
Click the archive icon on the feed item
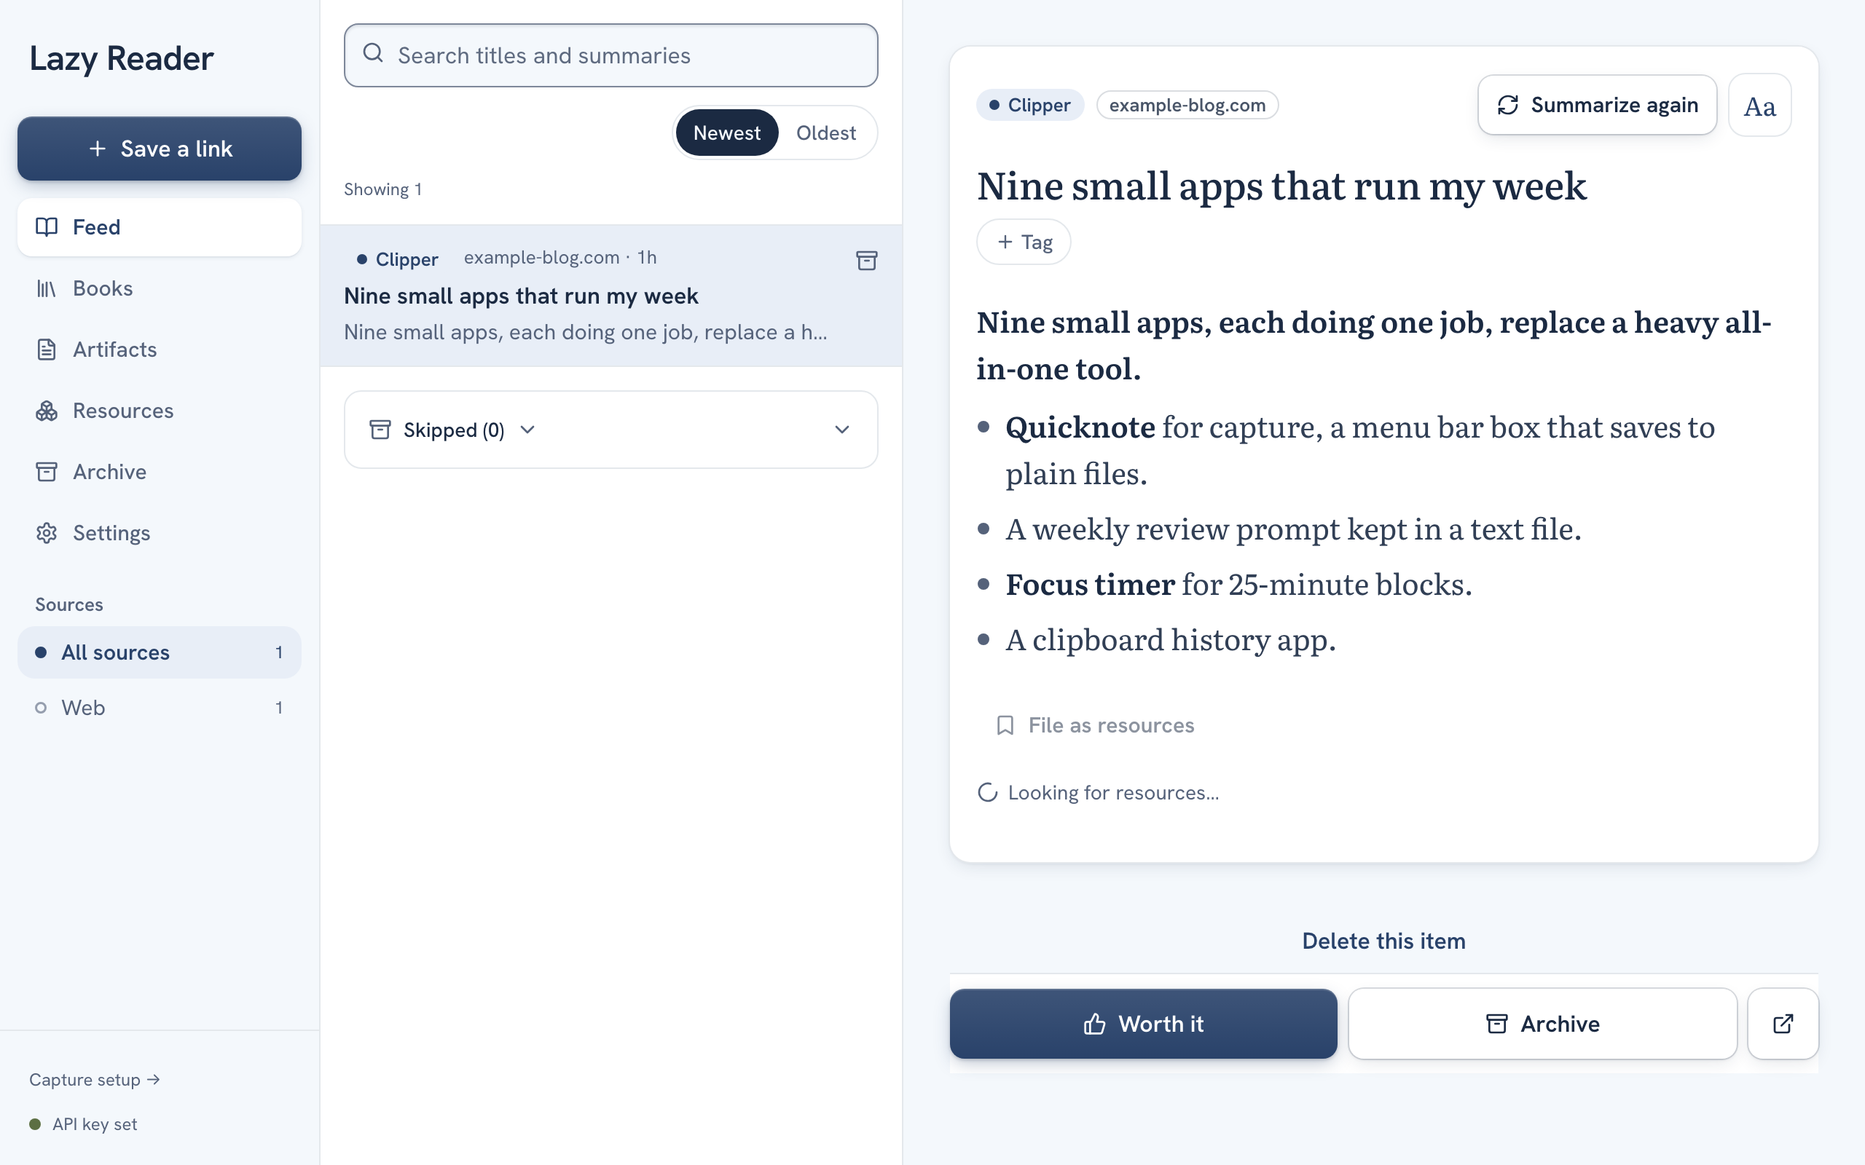coord(866,261)
